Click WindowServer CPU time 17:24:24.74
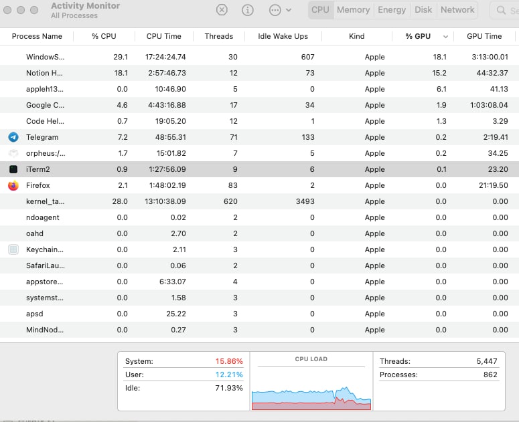Screen dimensions: 519x422 pyautogui.click(x=165, y=57)
